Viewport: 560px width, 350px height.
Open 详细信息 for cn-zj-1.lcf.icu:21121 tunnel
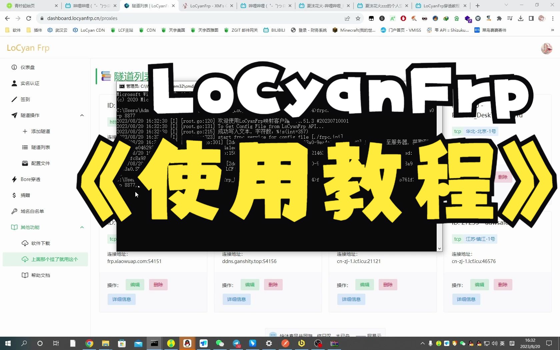351,299
